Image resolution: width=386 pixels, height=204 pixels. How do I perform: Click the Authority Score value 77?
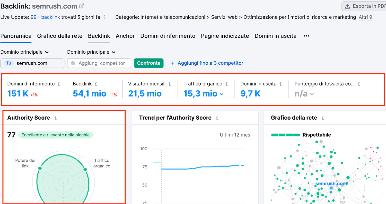(12, 135)
